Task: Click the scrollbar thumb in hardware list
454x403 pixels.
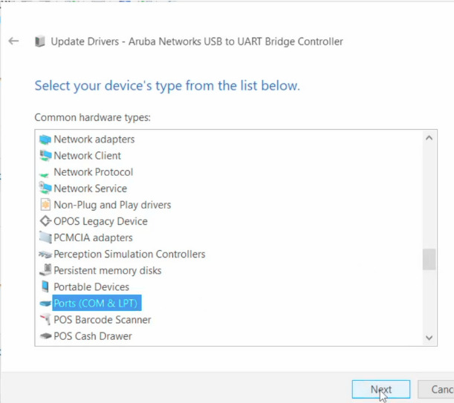Action: click(429, 260)
